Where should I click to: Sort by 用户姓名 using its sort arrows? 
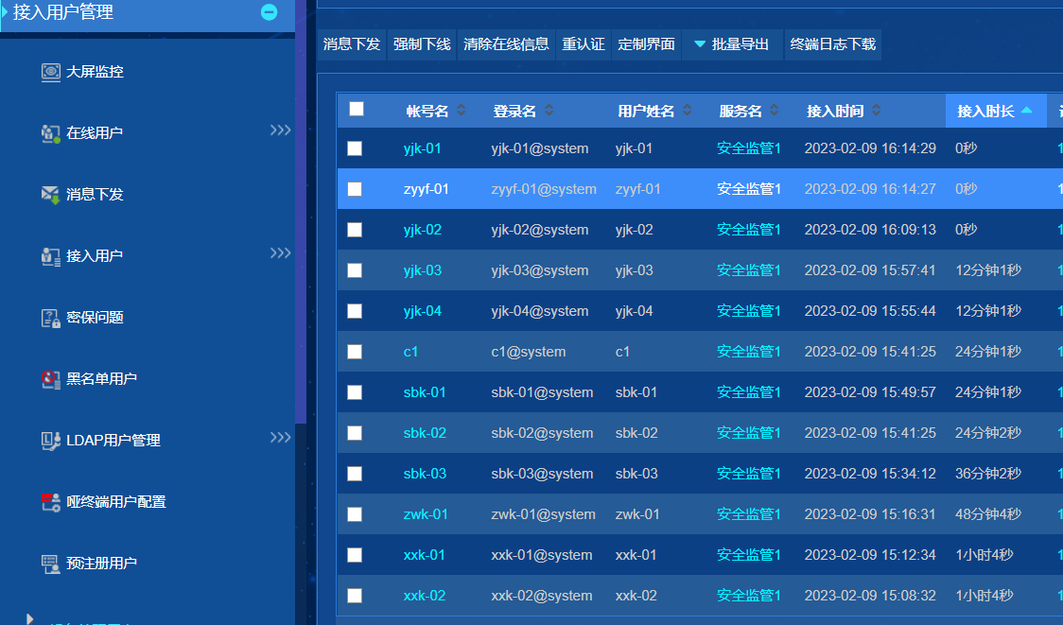tap(687, 111)
